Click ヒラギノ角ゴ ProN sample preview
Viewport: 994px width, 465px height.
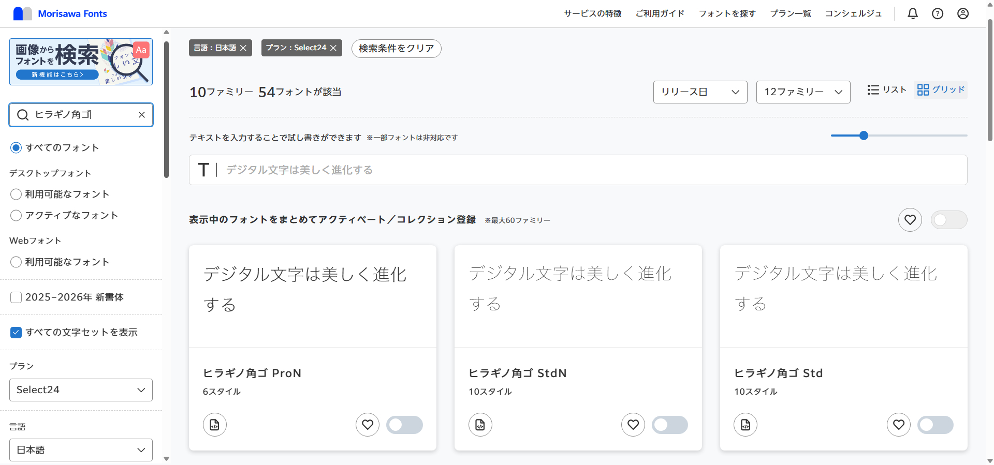(313, 296)
